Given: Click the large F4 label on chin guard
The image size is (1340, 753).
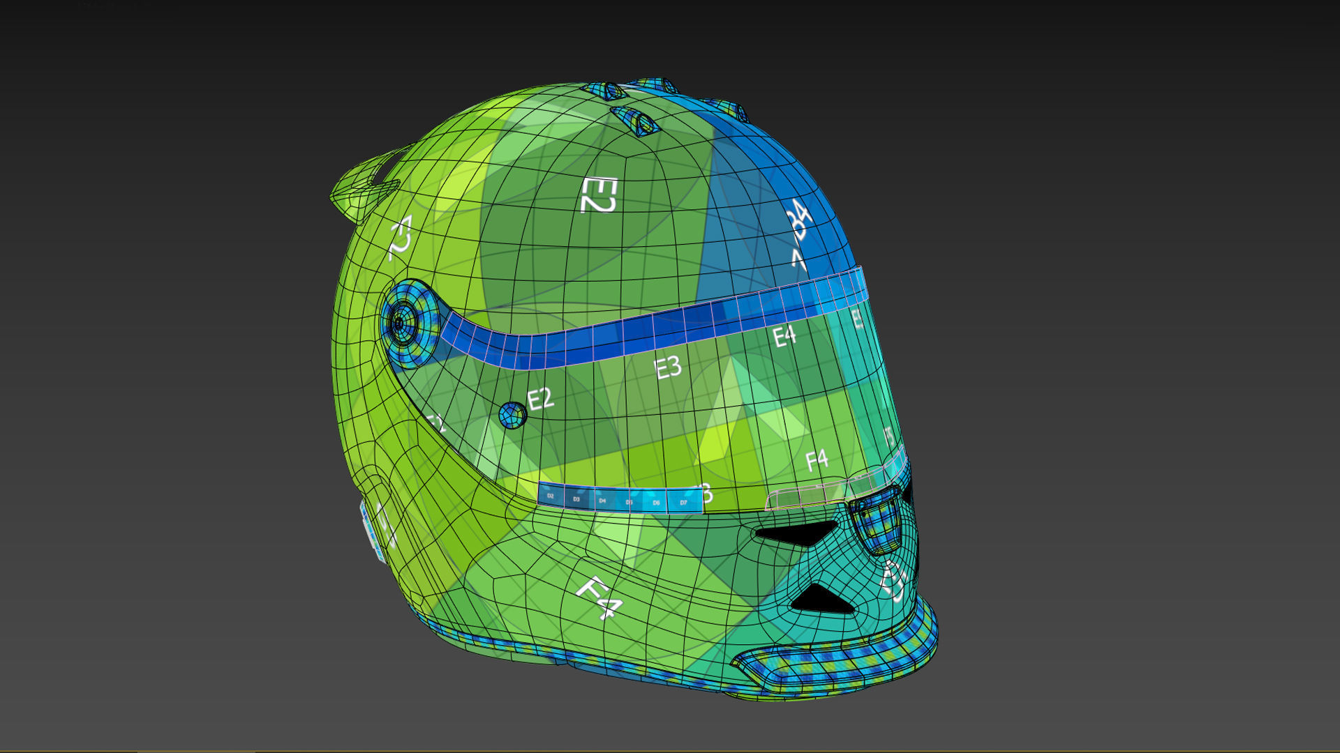Looking at the screenshot, I should [x=600, y=597].
